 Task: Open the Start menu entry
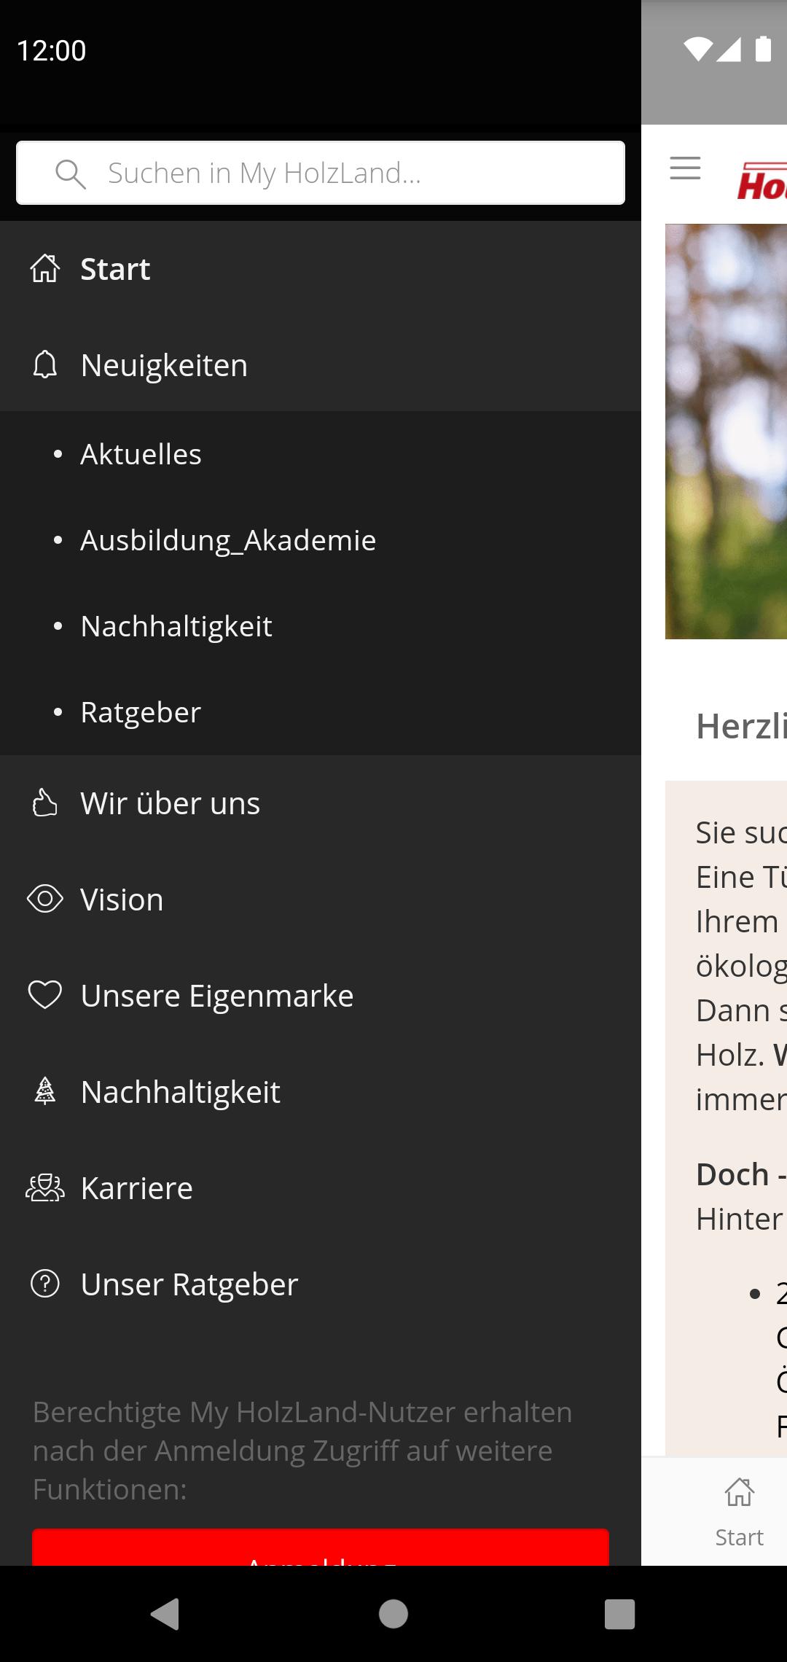point(321,269)
